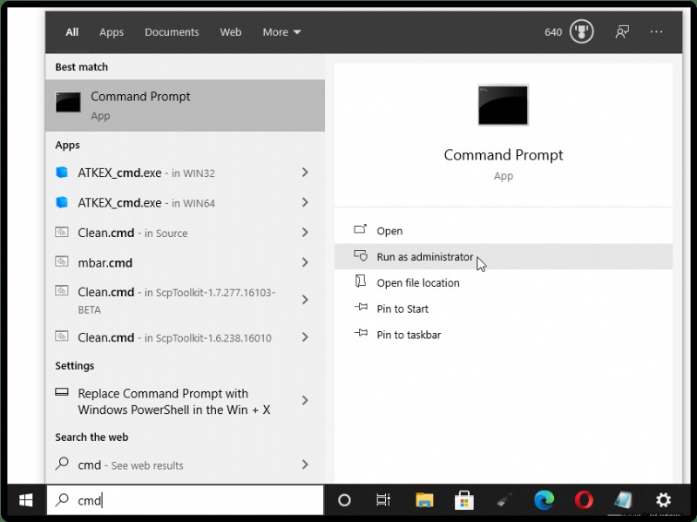Switch to the Apps search tab
The height and width of the screenshot is (522, 697).
(112, 32)
